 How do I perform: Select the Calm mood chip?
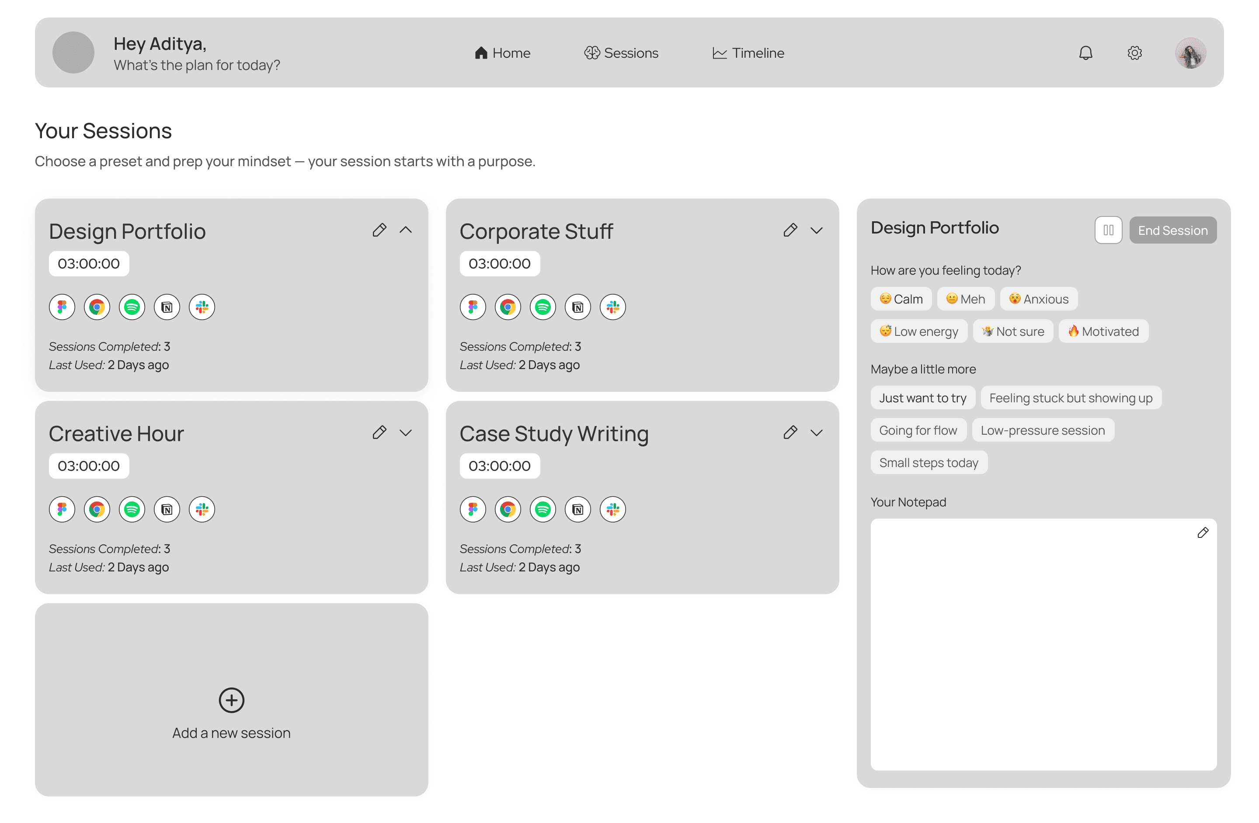pyautogui.click(x=901, y=299)
